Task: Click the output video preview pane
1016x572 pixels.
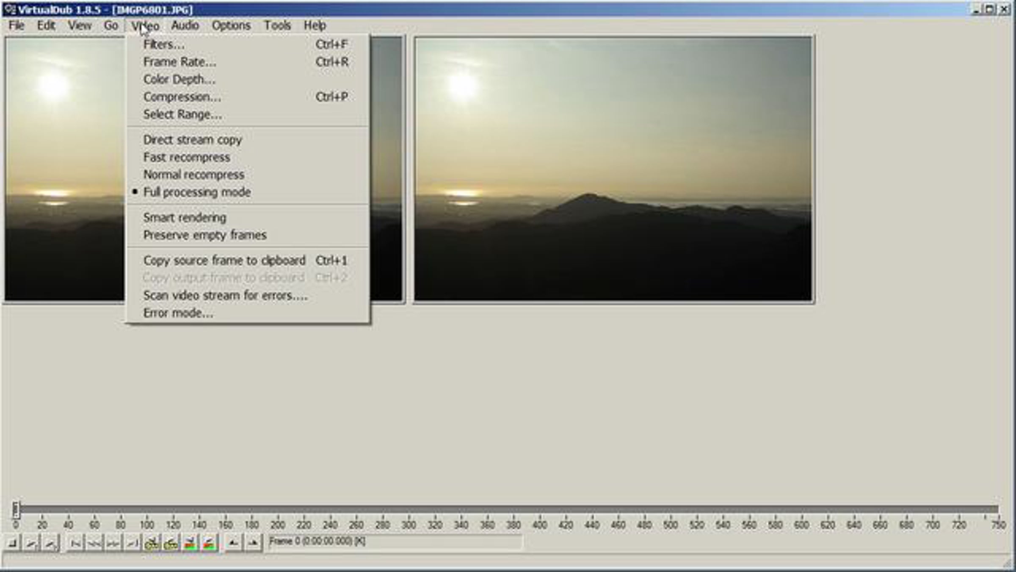Action: tap(613, 169)
